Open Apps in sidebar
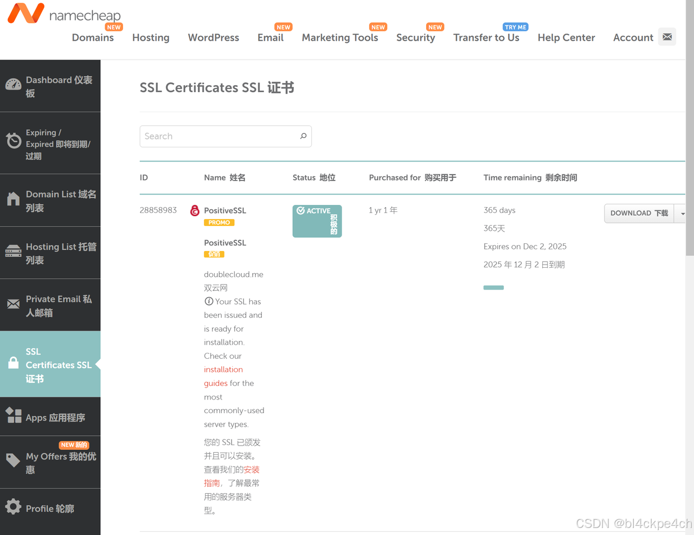The width and height of the screenshot is (694, 535). click(50, 417)
